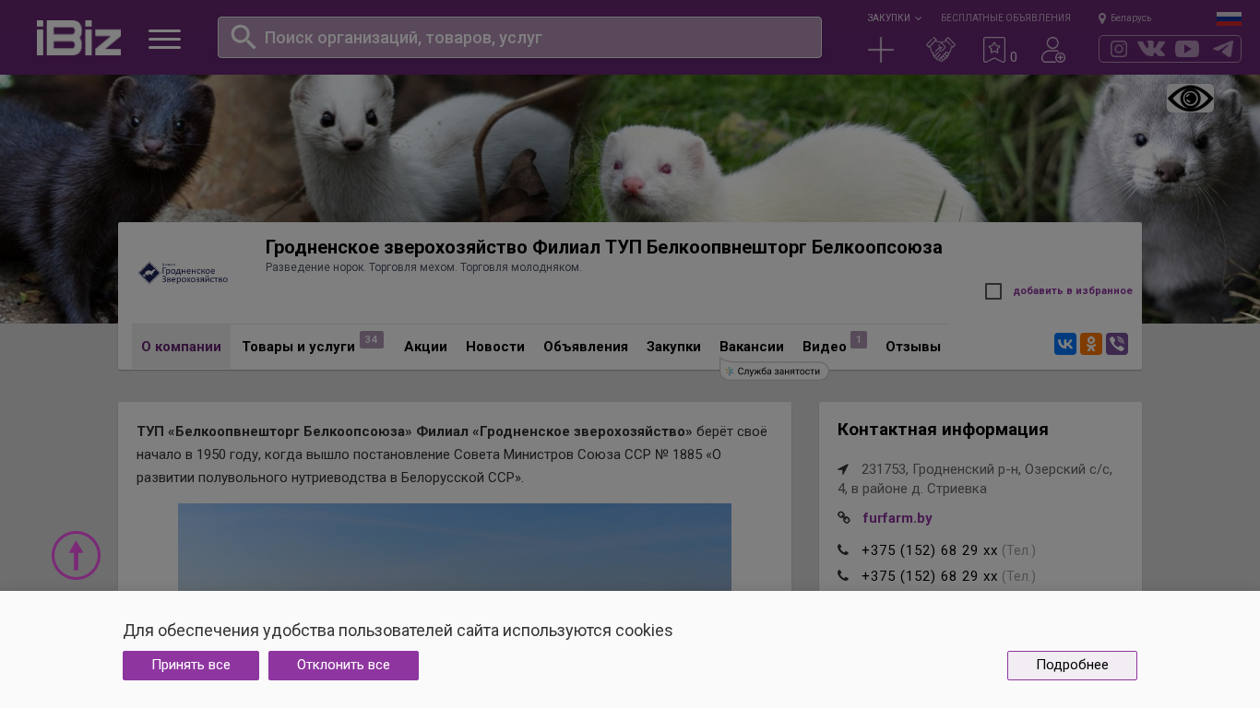
Task: Go to the Новости tab
Action: click(x=495, y=347)
